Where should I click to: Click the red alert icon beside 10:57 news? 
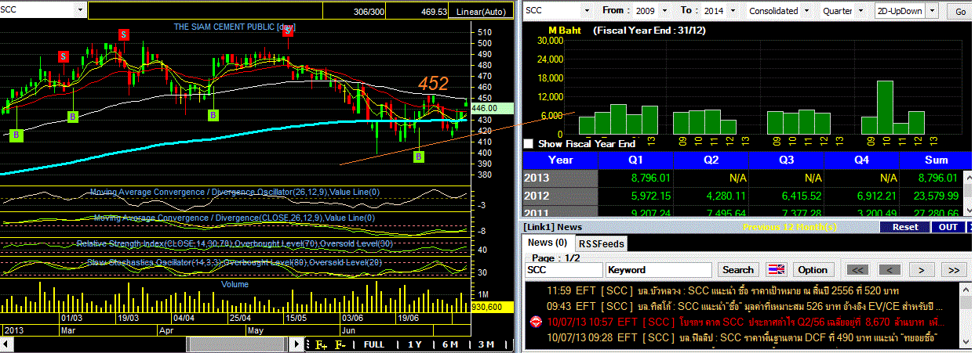coord(536,322)
